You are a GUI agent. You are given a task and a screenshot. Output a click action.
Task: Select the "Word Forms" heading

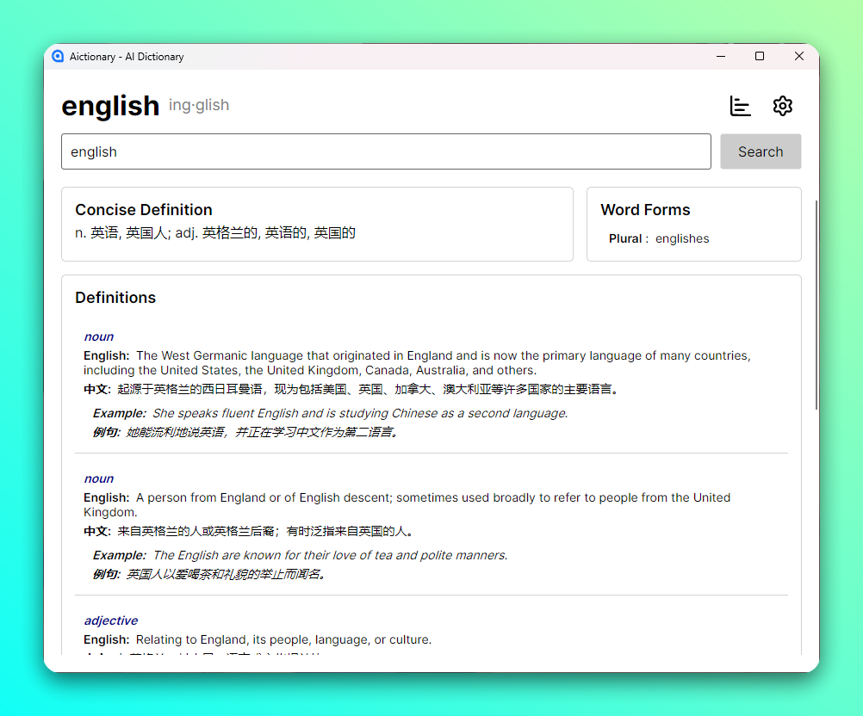[x=645, y=210]
